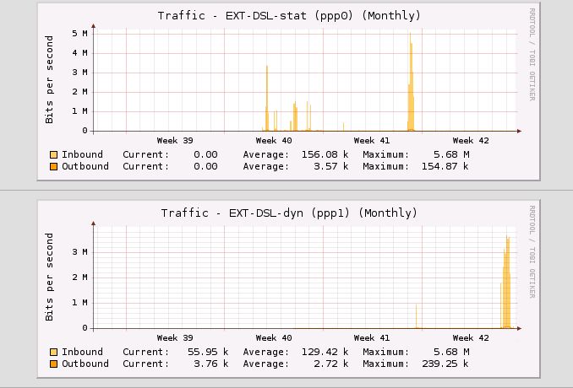Click Week 39 label on ppp0 graph

click(x=175, y=141)
